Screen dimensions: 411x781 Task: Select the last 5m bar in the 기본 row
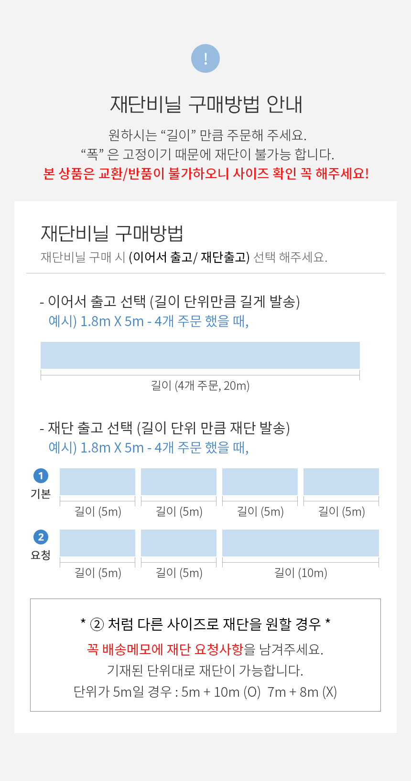(x=341, y=482)
